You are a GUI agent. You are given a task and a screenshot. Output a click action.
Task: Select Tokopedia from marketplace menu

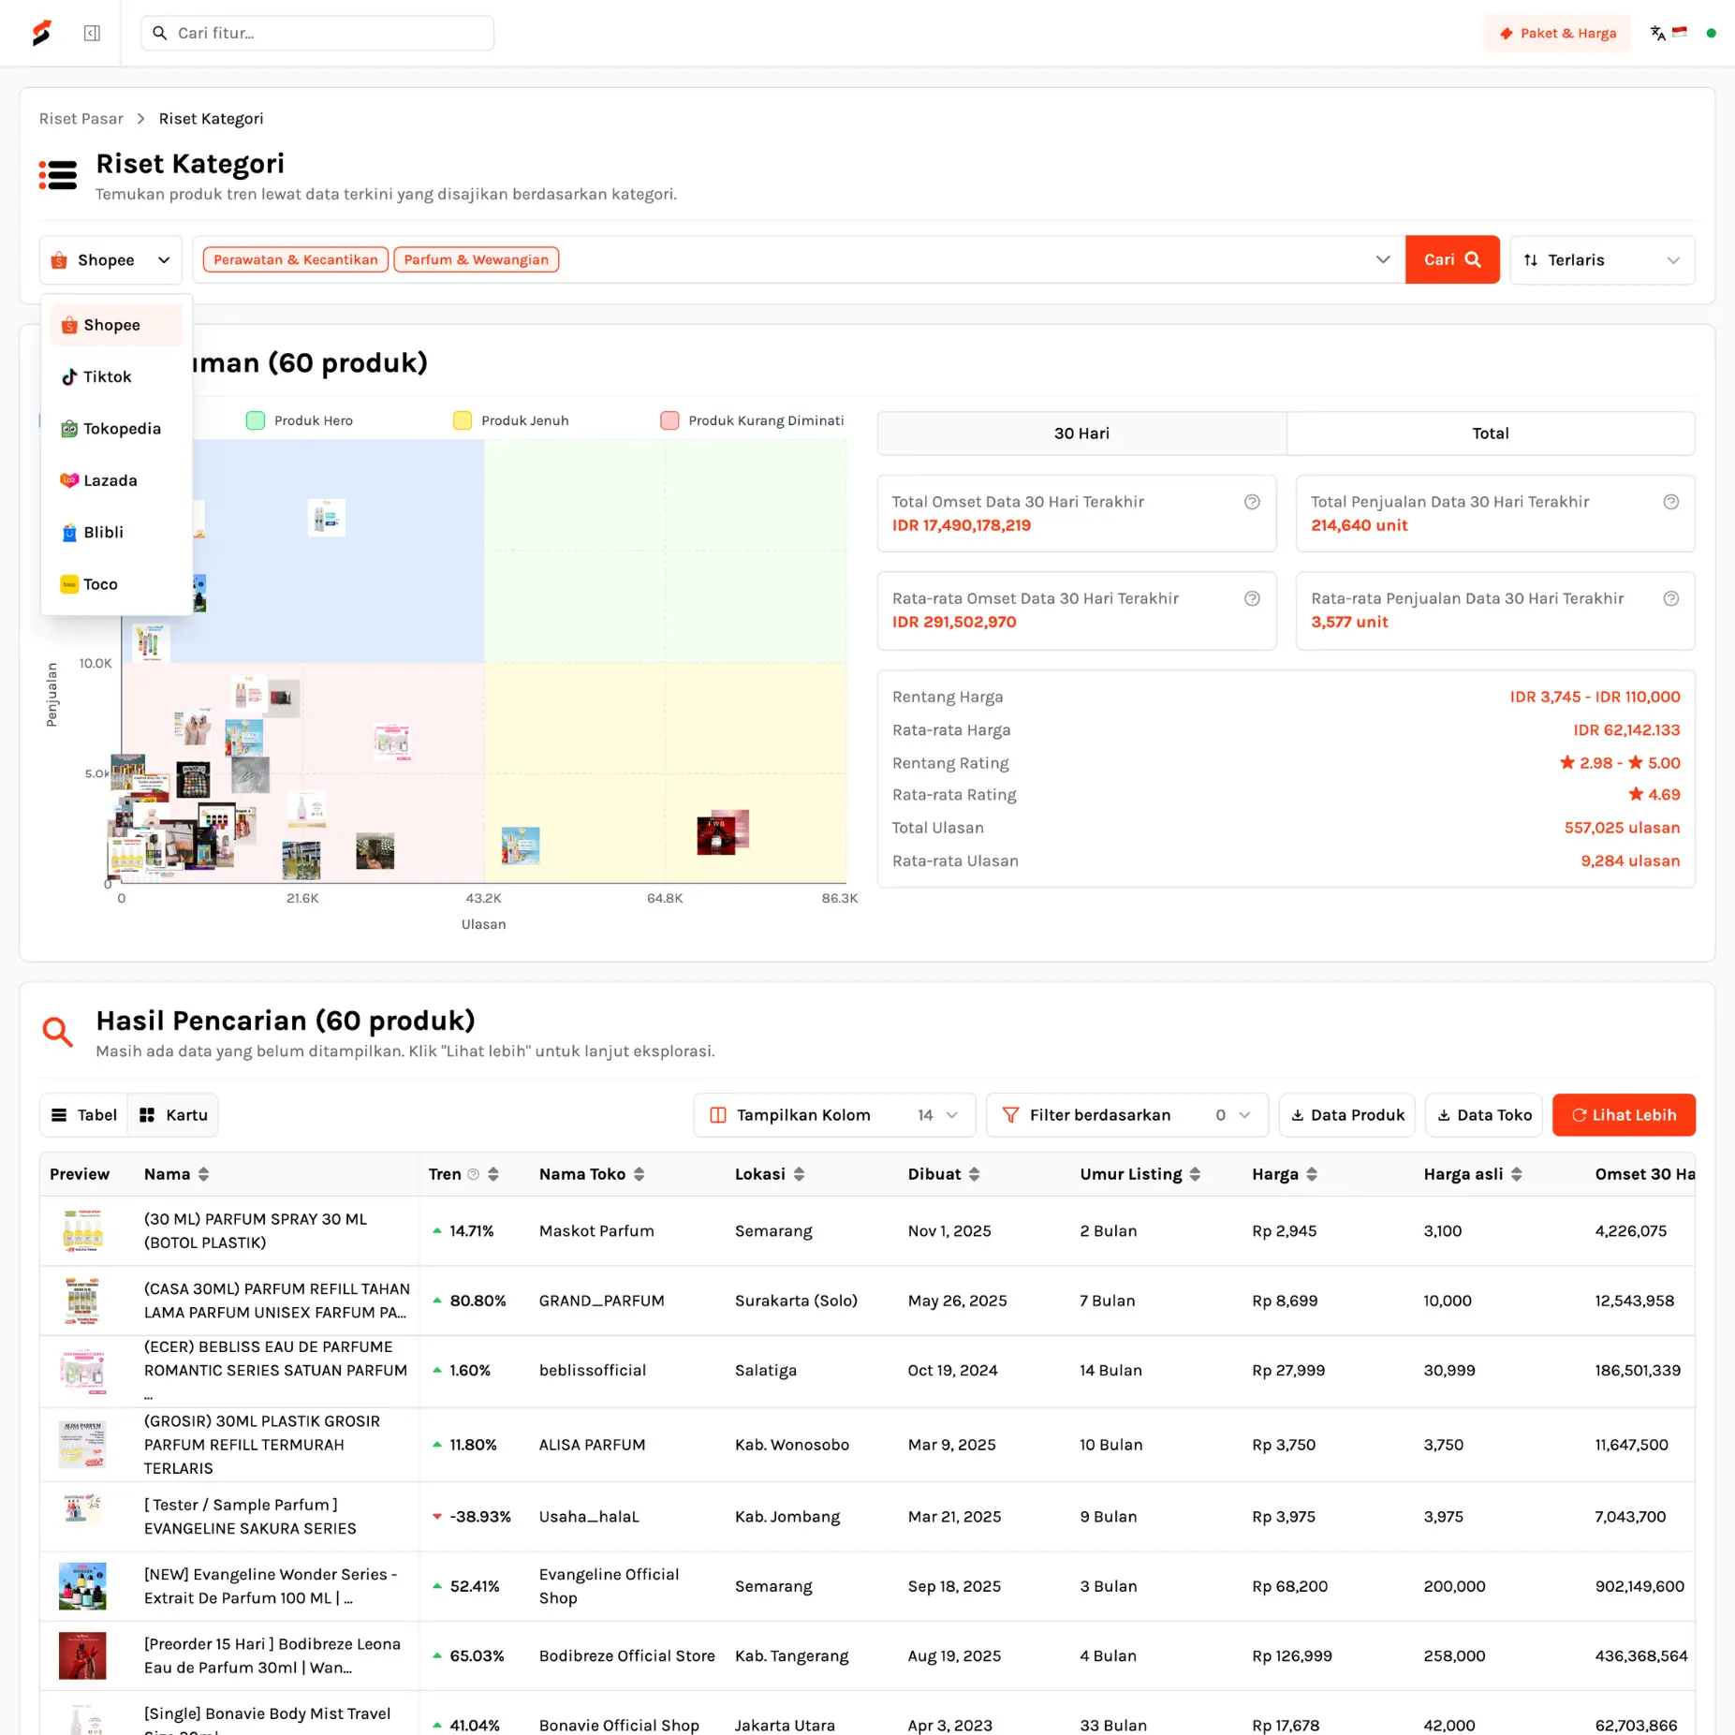[111, 429]
